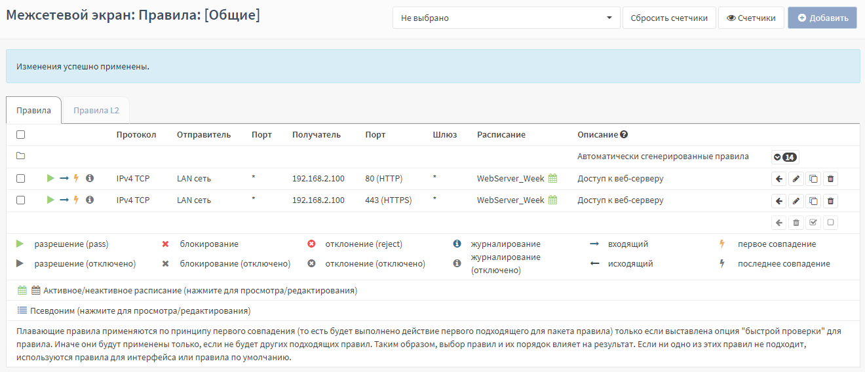Image resolution: width=865 pixels, height=372 pixels.
Task: Click move-before arrow on HTTPS 443 rule
Action: point(778,201)
